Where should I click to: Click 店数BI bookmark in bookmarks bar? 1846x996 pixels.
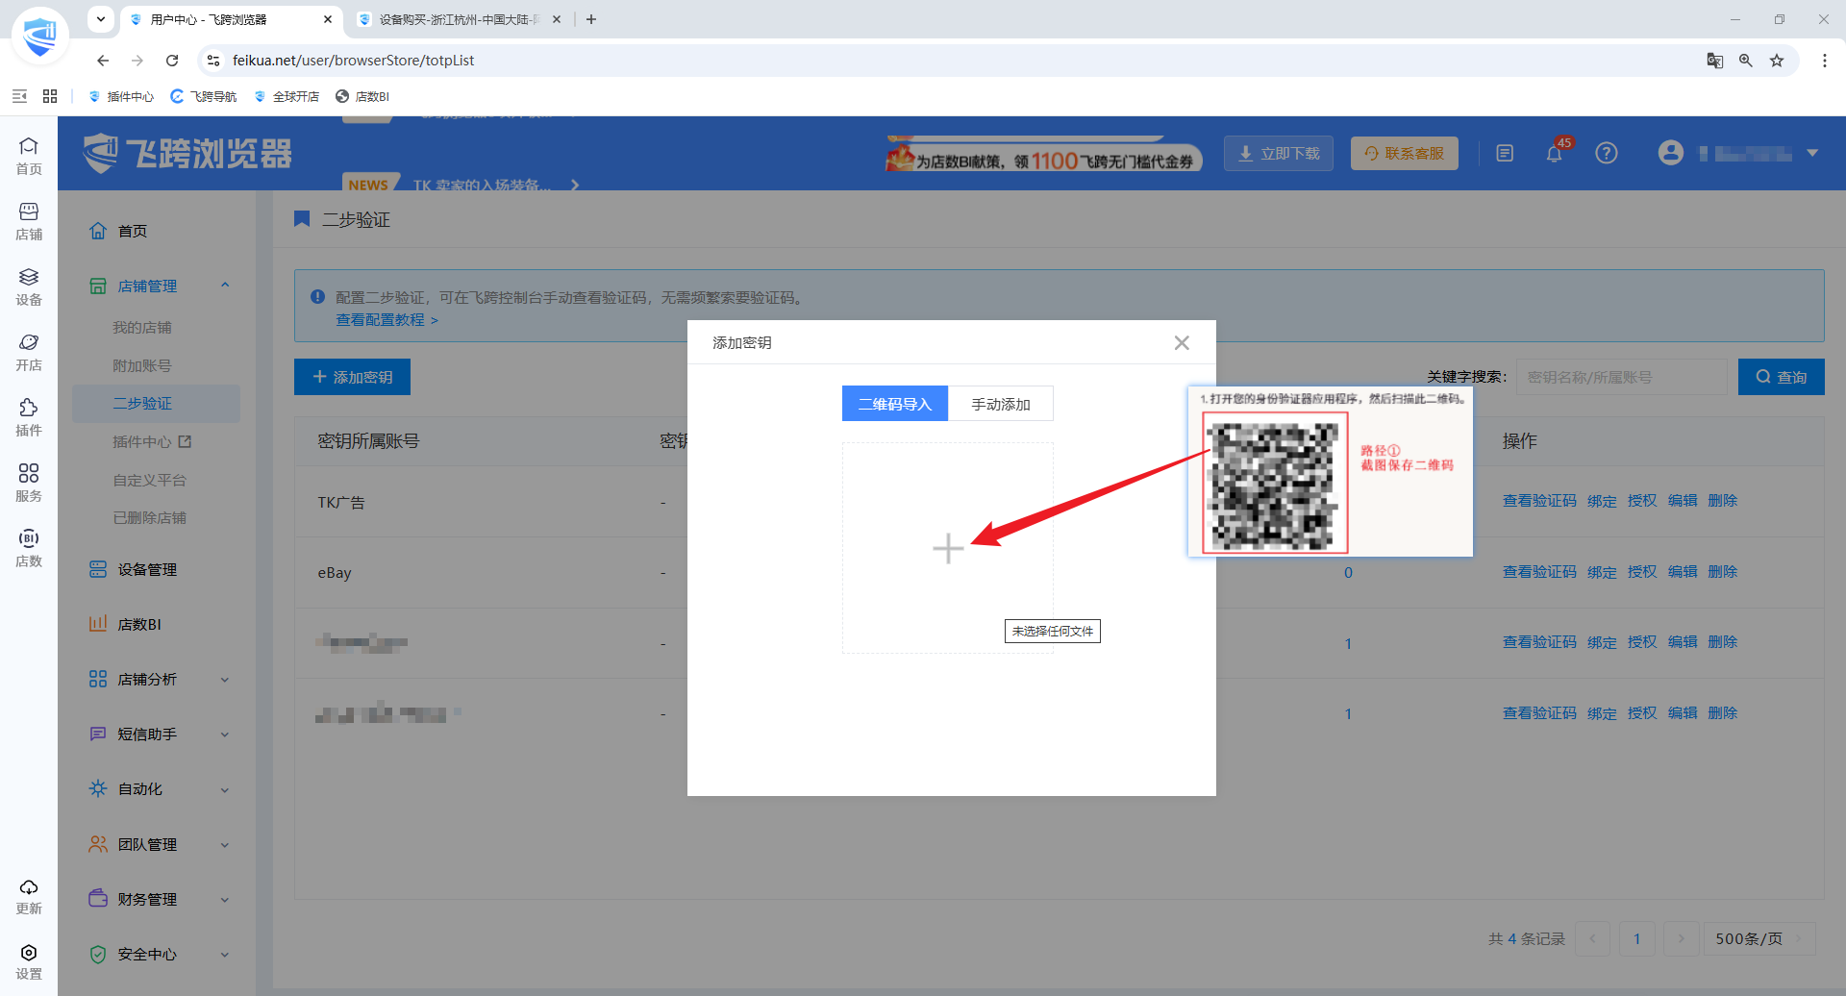(362, 96)
